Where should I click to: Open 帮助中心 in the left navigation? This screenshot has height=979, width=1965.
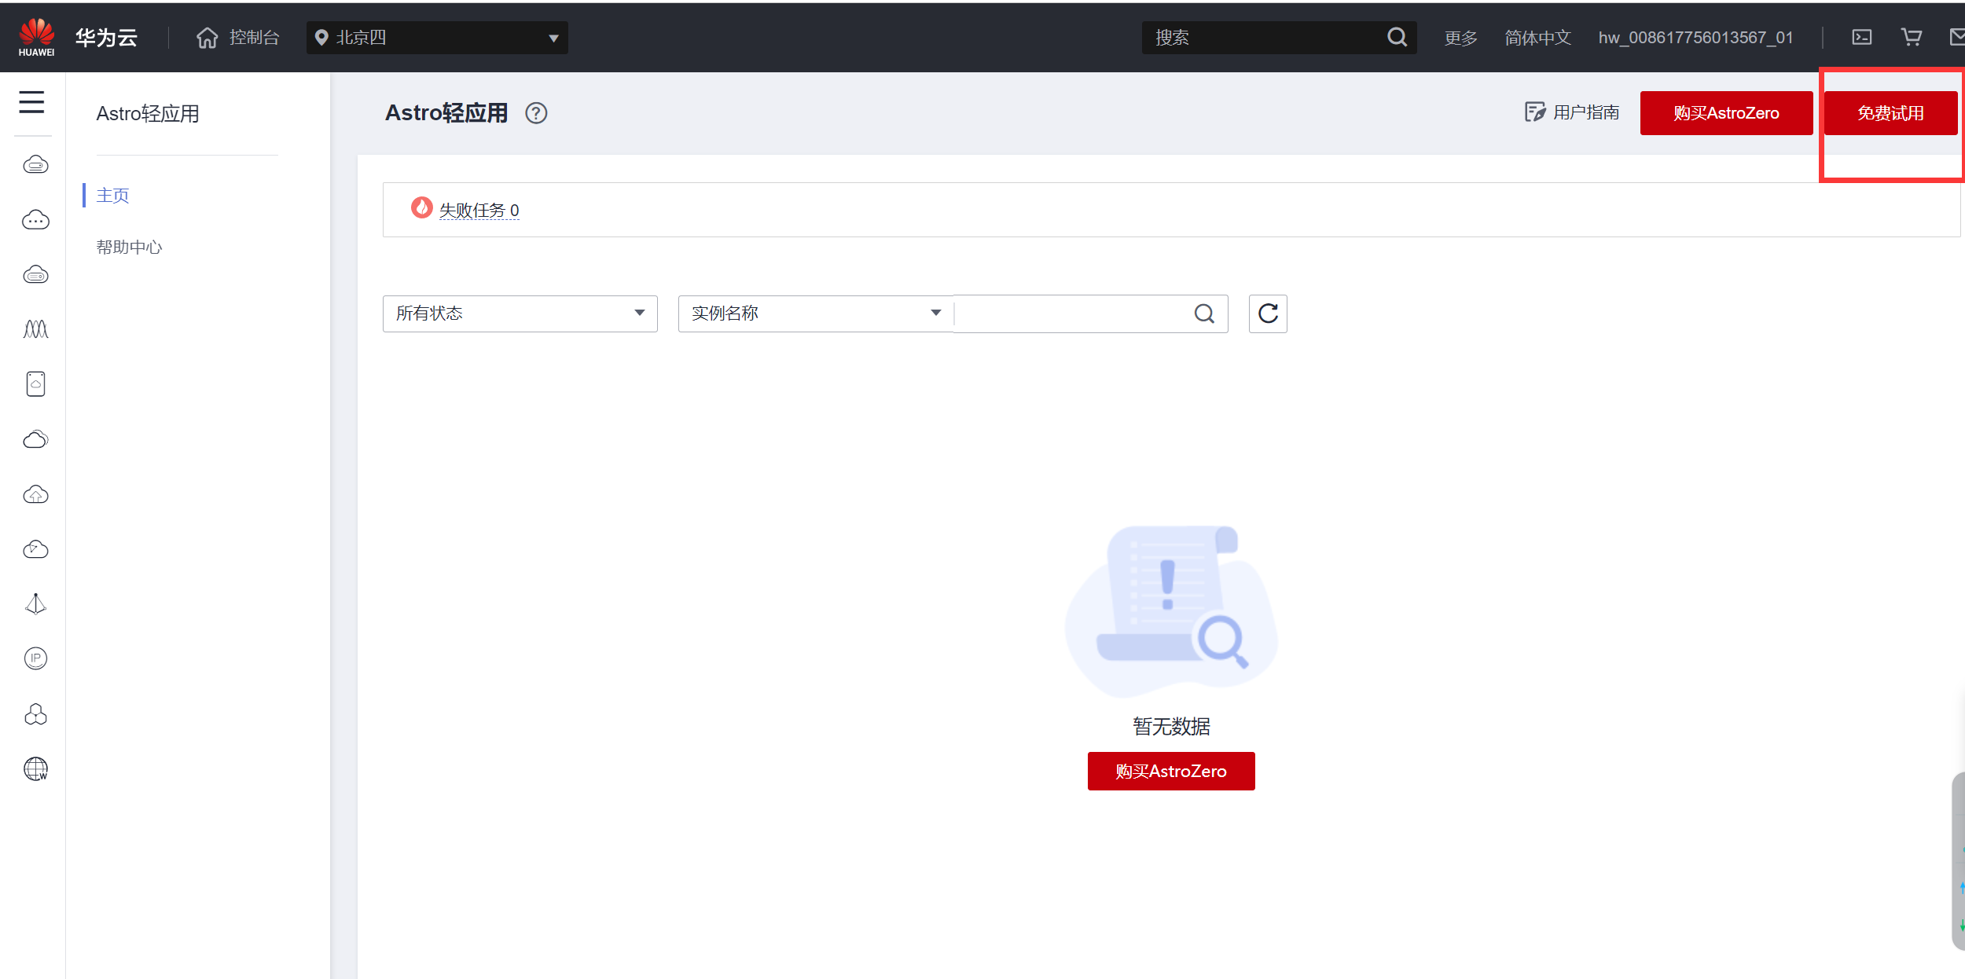point(129,247)
